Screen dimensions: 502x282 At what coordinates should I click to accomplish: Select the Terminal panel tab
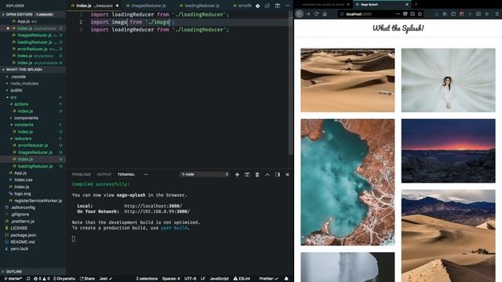click(126, 175)
